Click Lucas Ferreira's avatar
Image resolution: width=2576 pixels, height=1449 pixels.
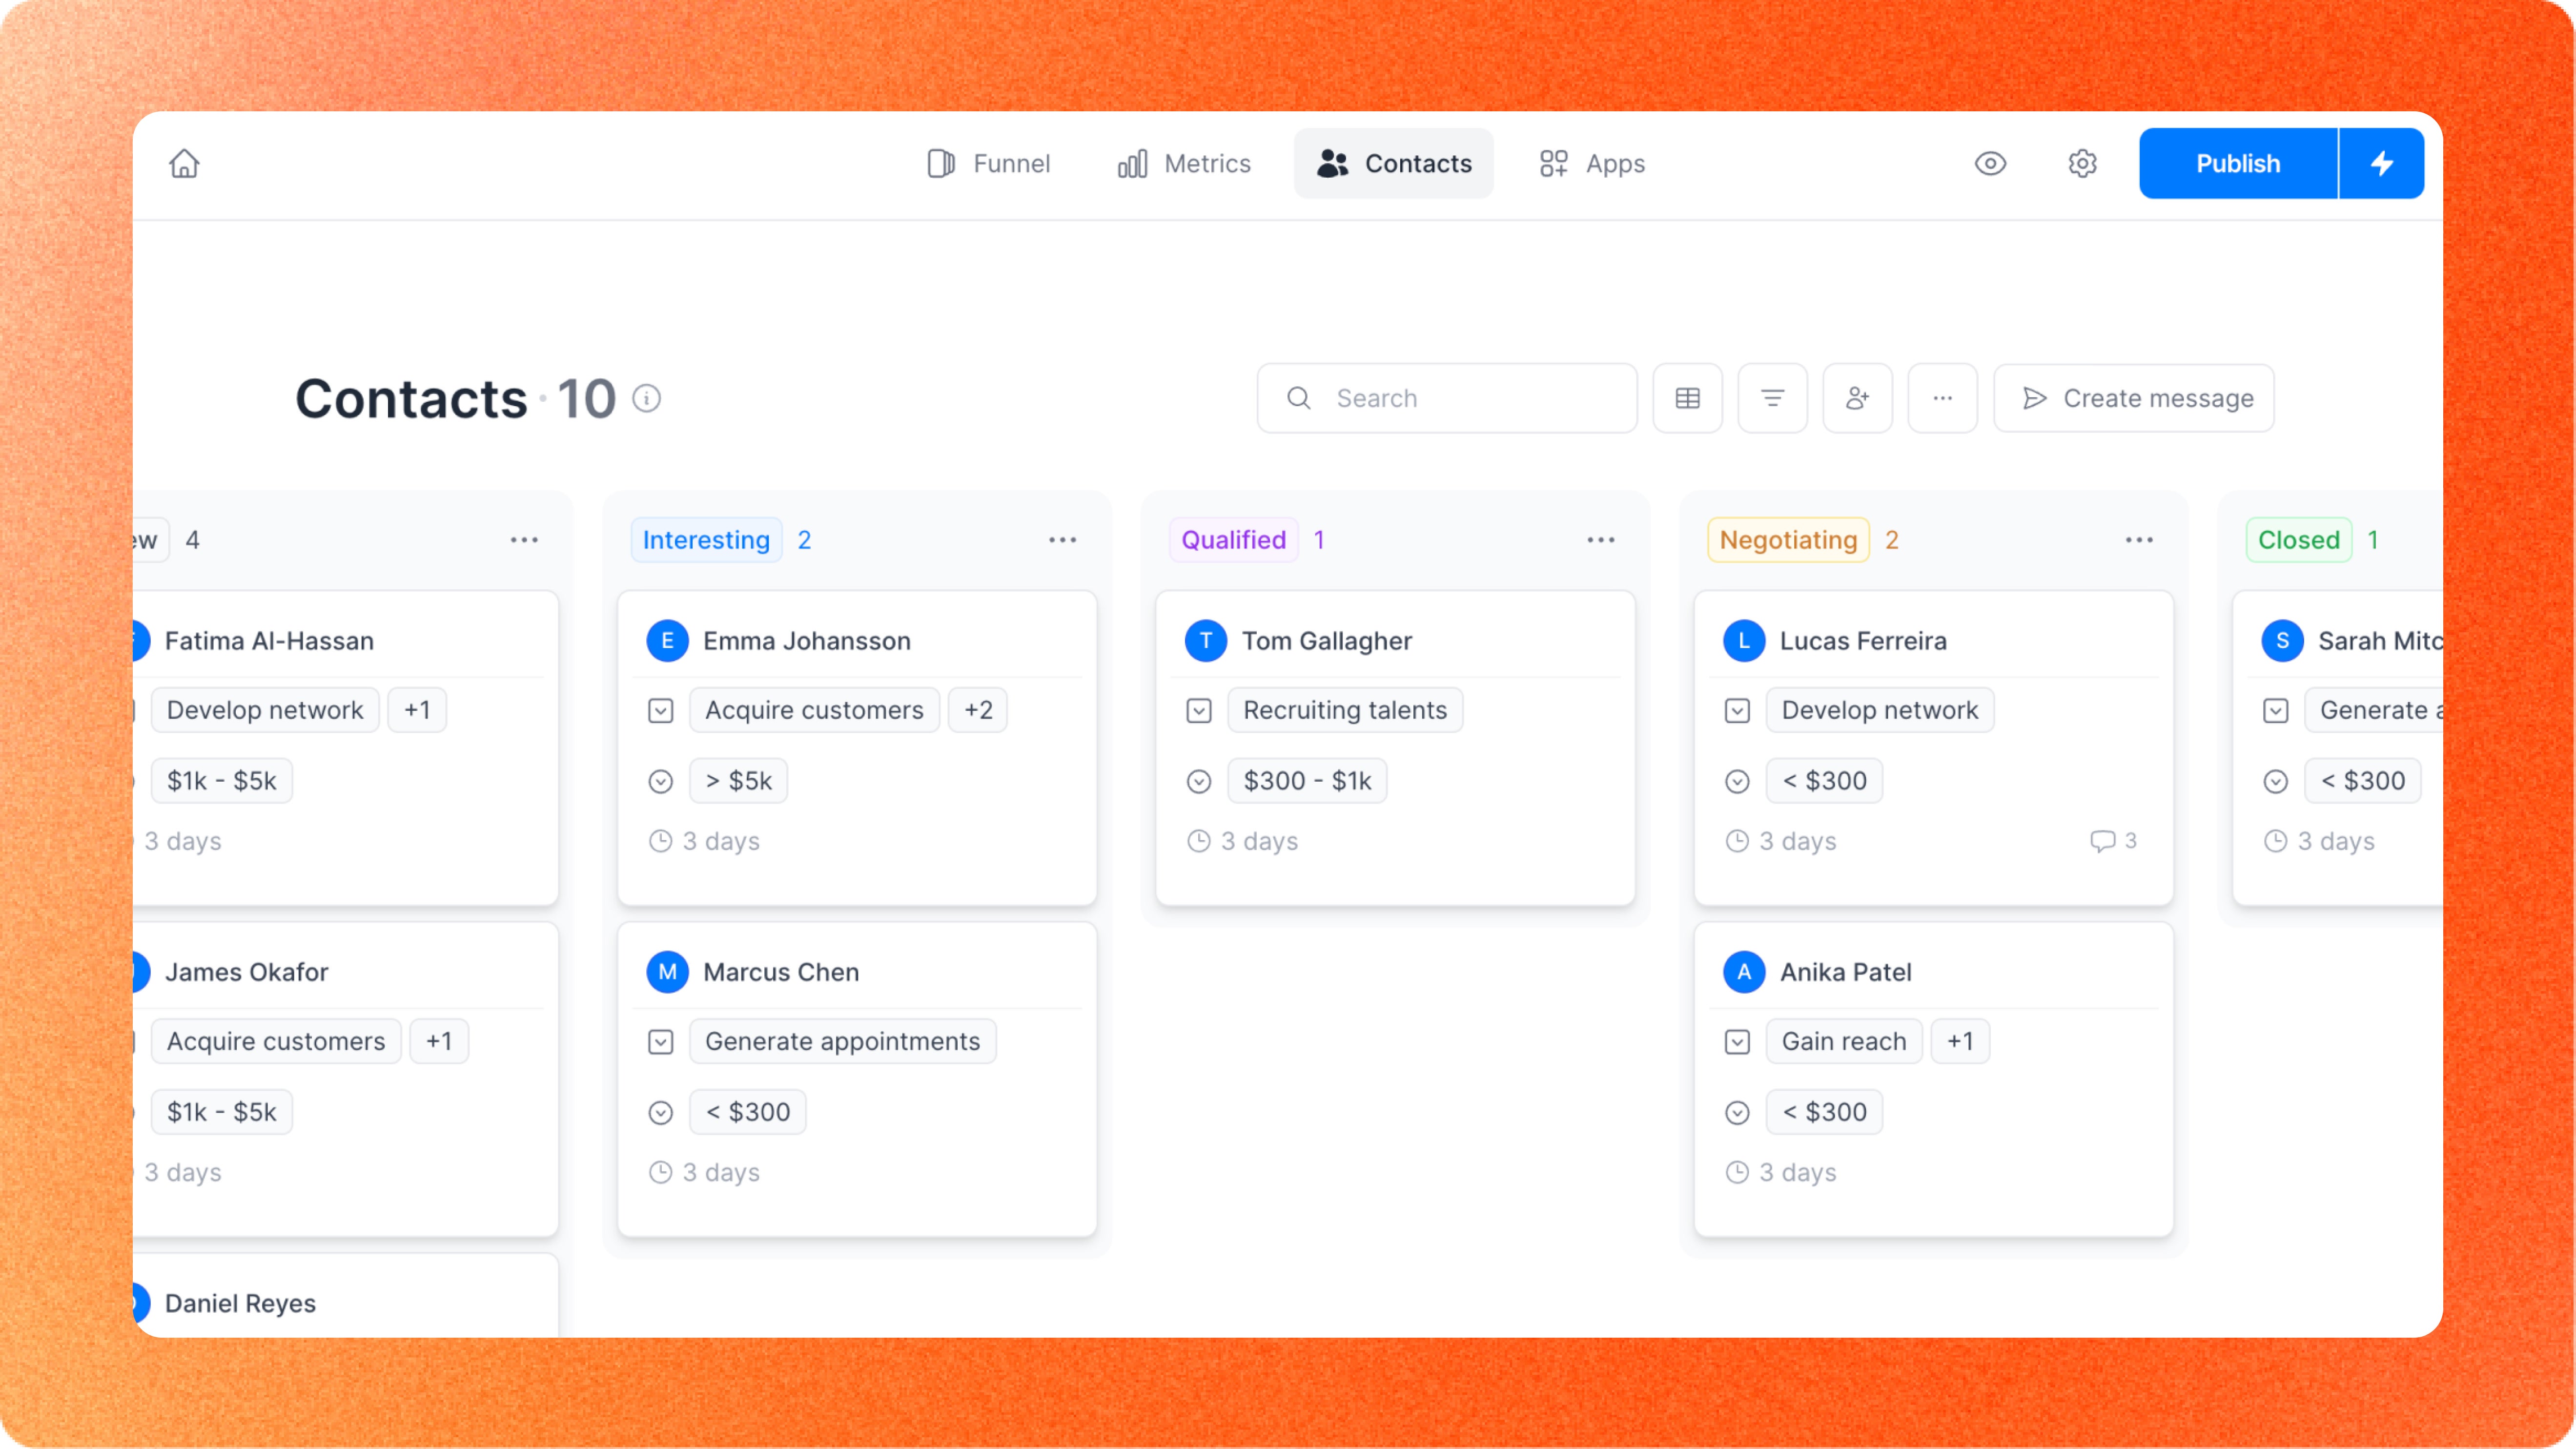[1744, 641]
